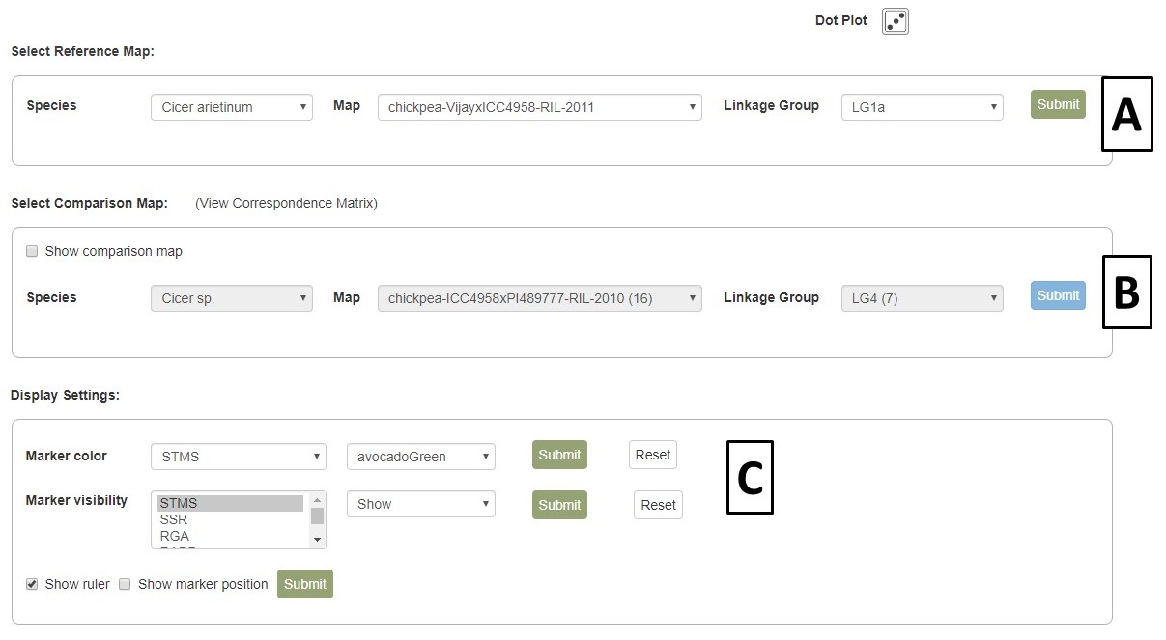
Task: Click the blue comparison map Submit button
Action: [x=1058, y=295]
